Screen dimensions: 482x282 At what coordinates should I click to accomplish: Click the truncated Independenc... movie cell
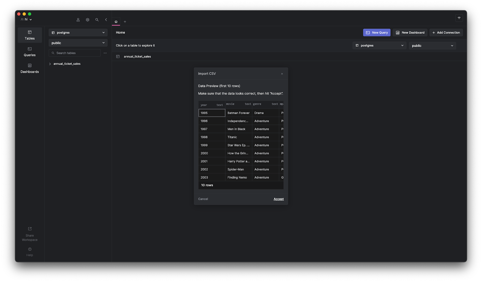click(239, 121)
